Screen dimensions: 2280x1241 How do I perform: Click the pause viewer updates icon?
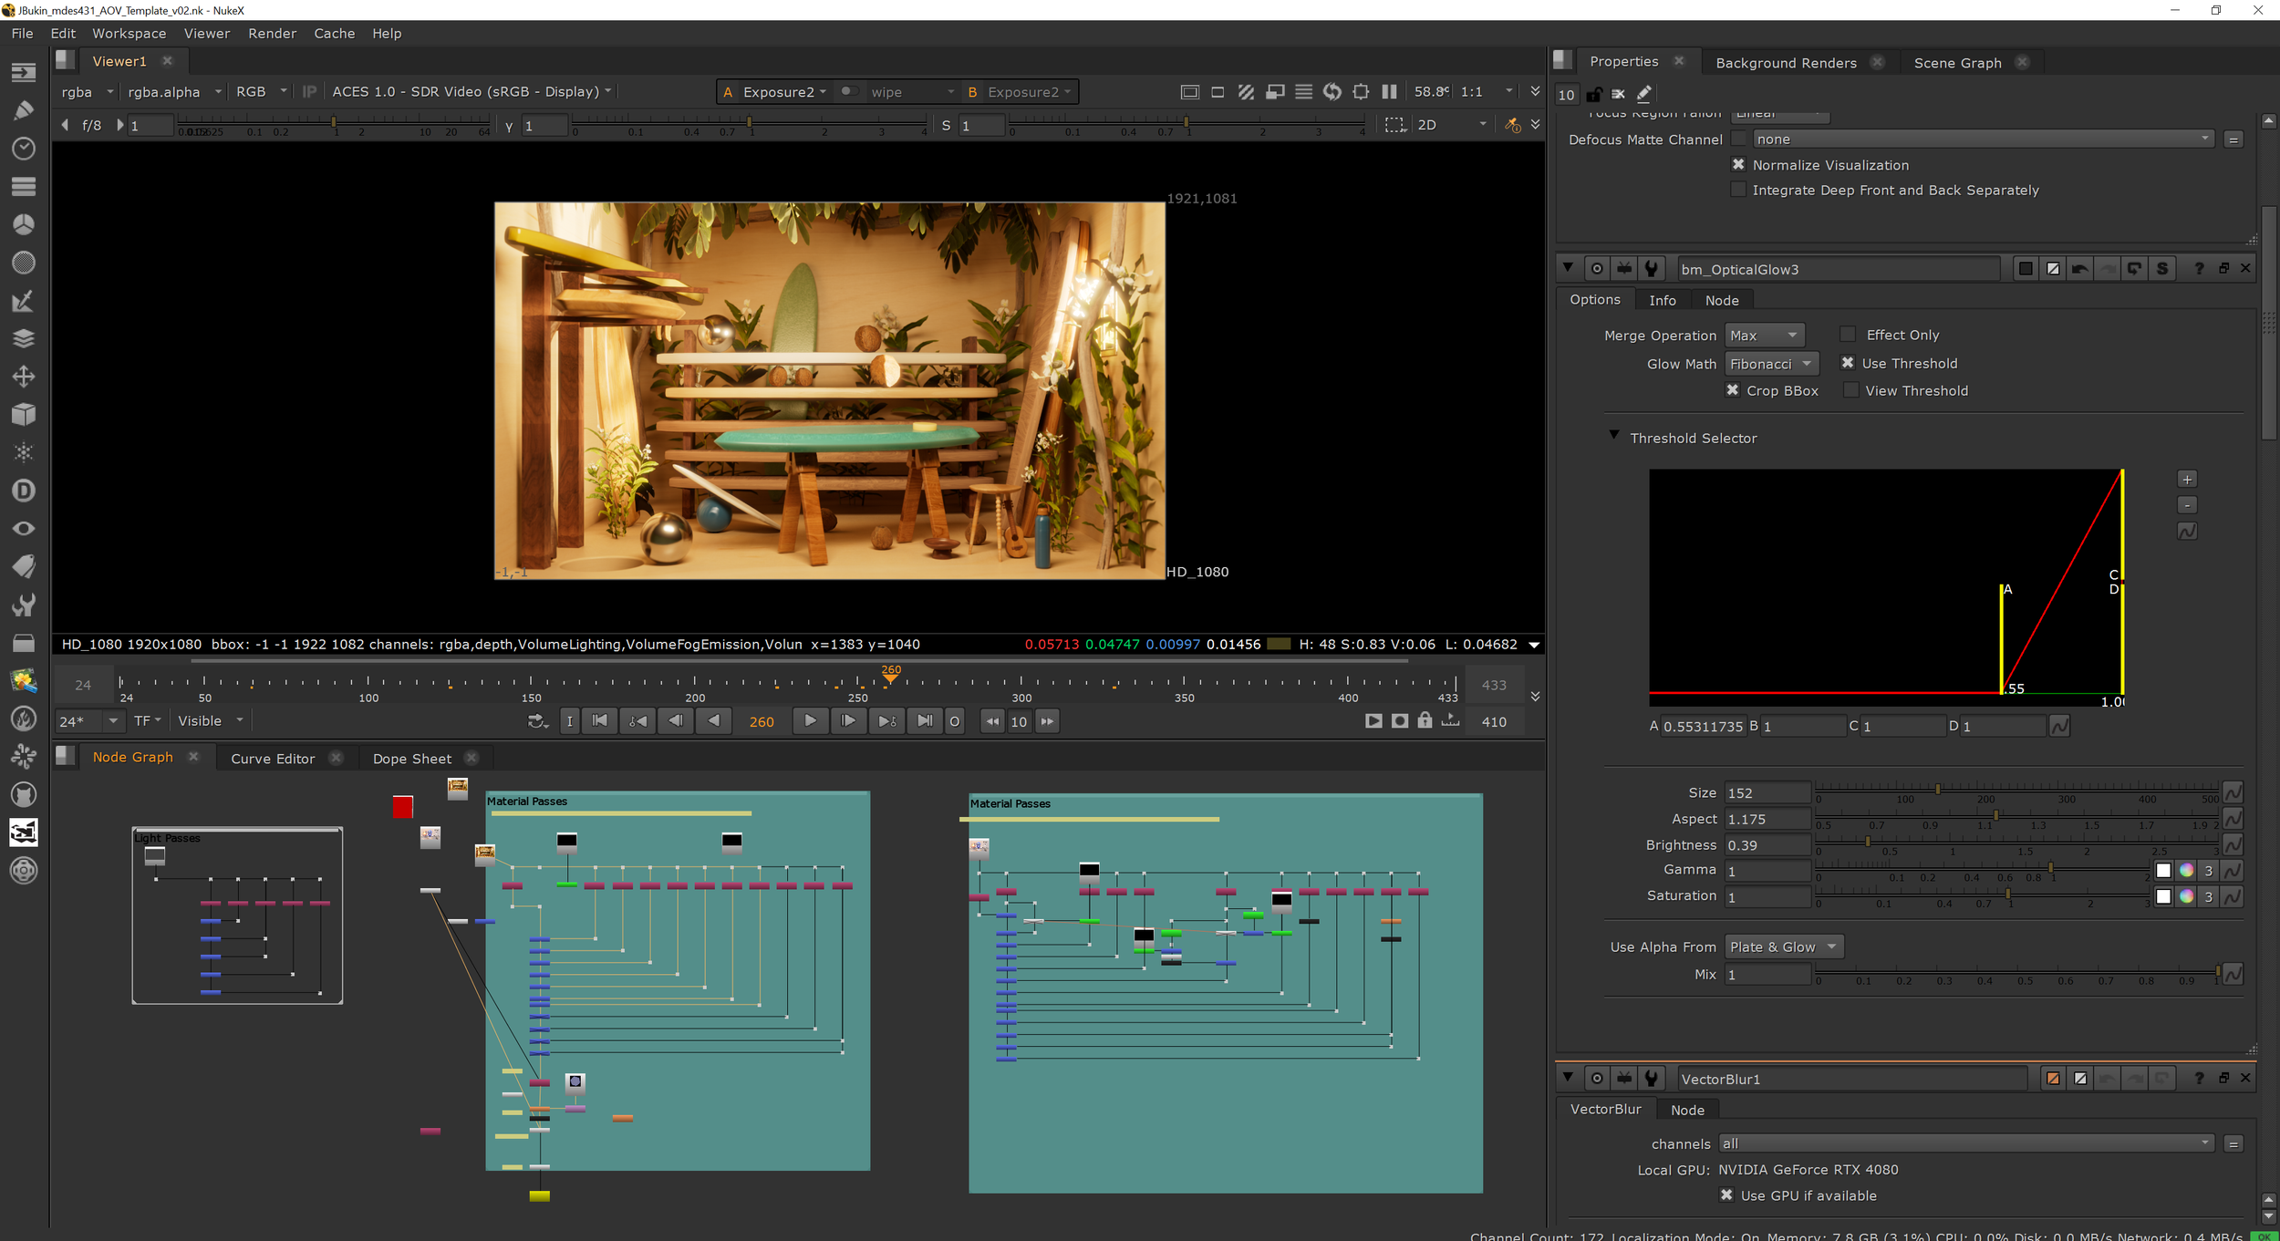1389,92
